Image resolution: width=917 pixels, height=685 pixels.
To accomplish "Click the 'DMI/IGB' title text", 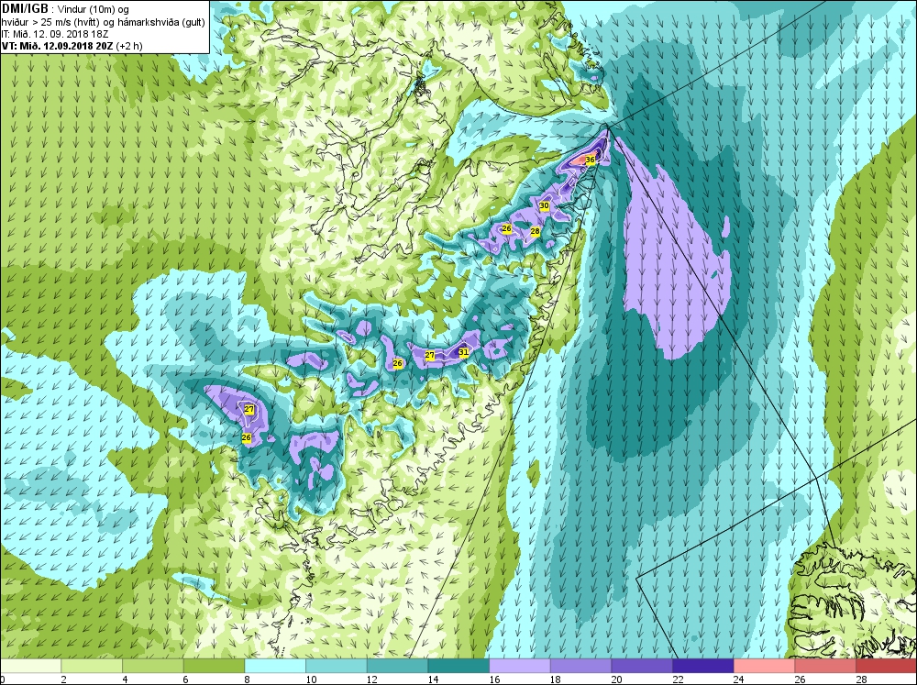I will [25, 9].
